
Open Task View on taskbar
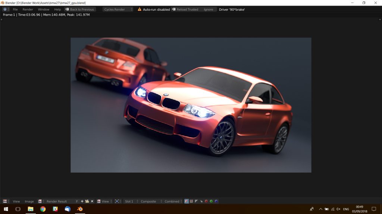(18, 209)
